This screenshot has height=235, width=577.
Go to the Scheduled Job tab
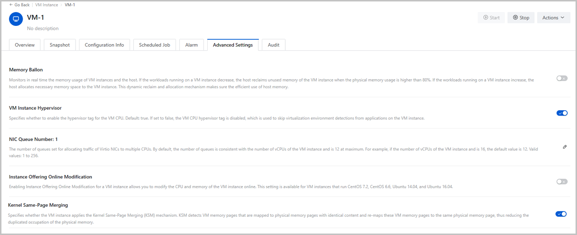pyautogui.click(x=154, y=45)
